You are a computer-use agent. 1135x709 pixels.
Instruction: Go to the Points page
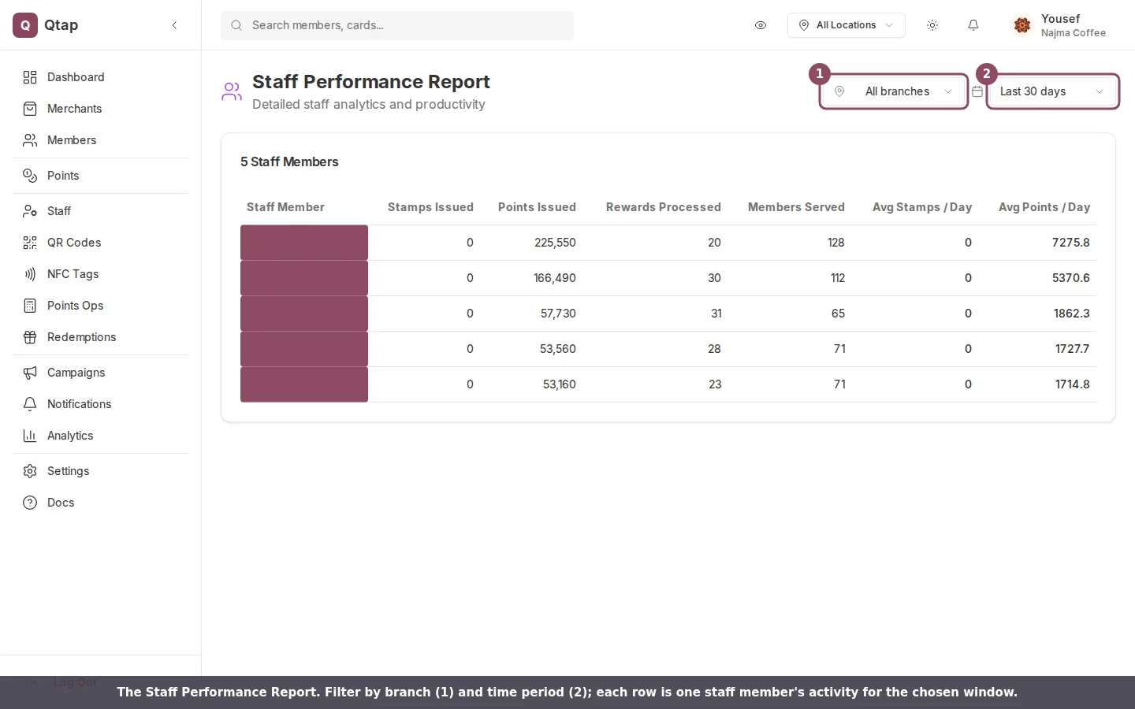click(101, 176)
